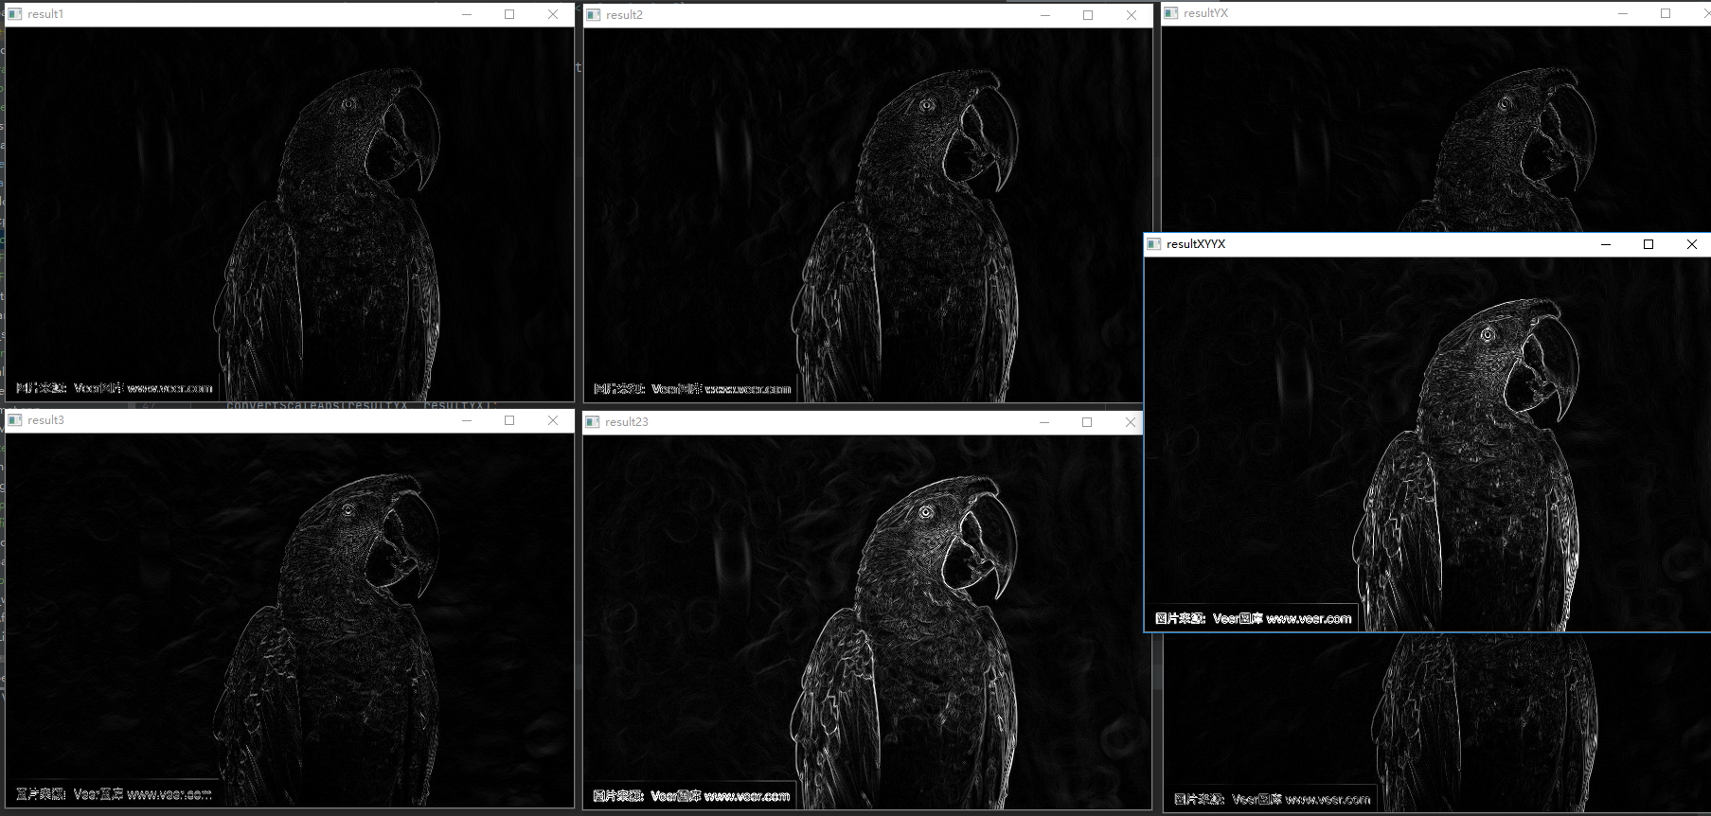Focus the window titled resultXYYX
The height and width of the screenshot is (816, 1711).
tap(1196, 244)
